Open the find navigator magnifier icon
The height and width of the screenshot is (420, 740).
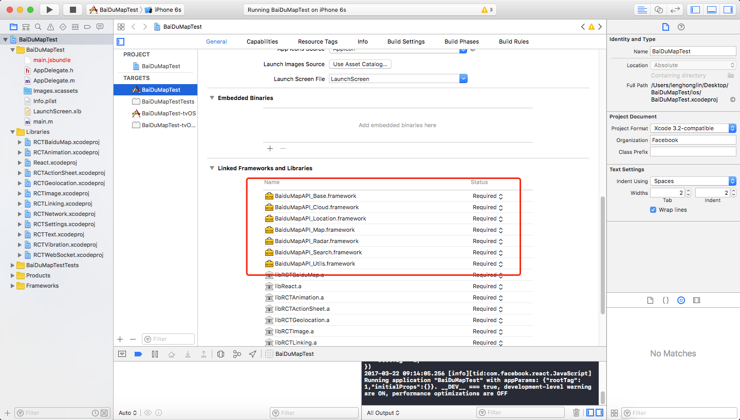tap(38, 27)
